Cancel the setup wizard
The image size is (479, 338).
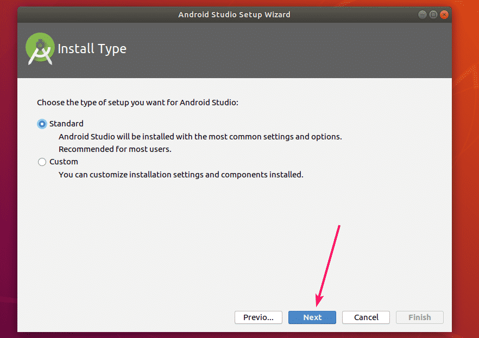click(x=366, y=317)
